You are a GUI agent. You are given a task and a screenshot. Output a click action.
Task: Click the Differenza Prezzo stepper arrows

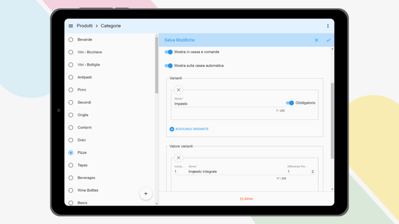(313, 172)
